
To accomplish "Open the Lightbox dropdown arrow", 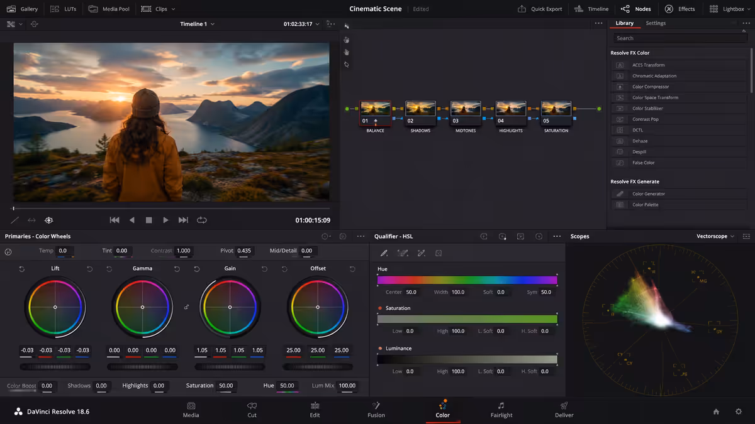I will pos(748,9).
